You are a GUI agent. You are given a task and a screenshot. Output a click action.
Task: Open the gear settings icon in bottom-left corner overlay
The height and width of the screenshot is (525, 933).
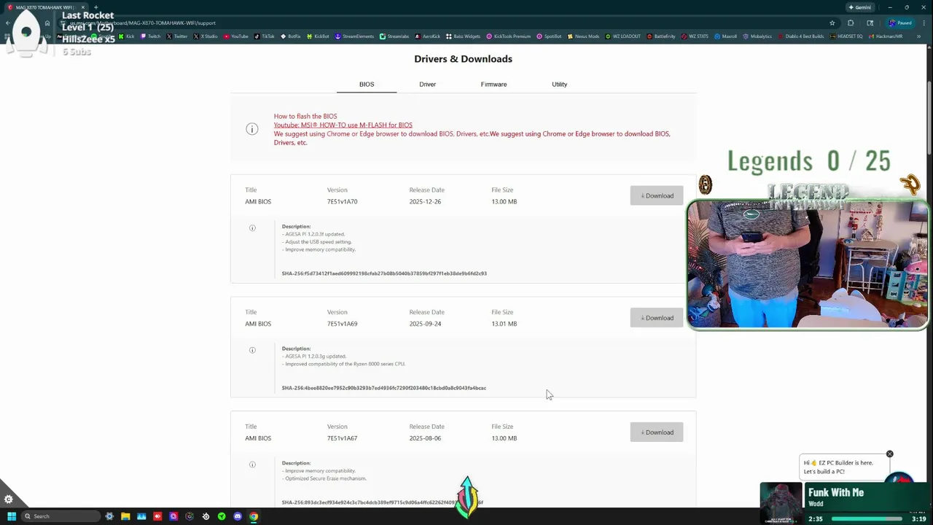(x=9, y=499)
